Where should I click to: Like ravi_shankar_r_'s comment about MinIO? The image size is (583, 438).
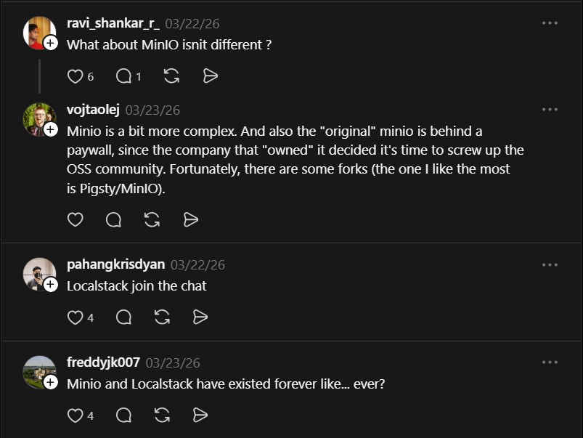(x=75, y=76)
